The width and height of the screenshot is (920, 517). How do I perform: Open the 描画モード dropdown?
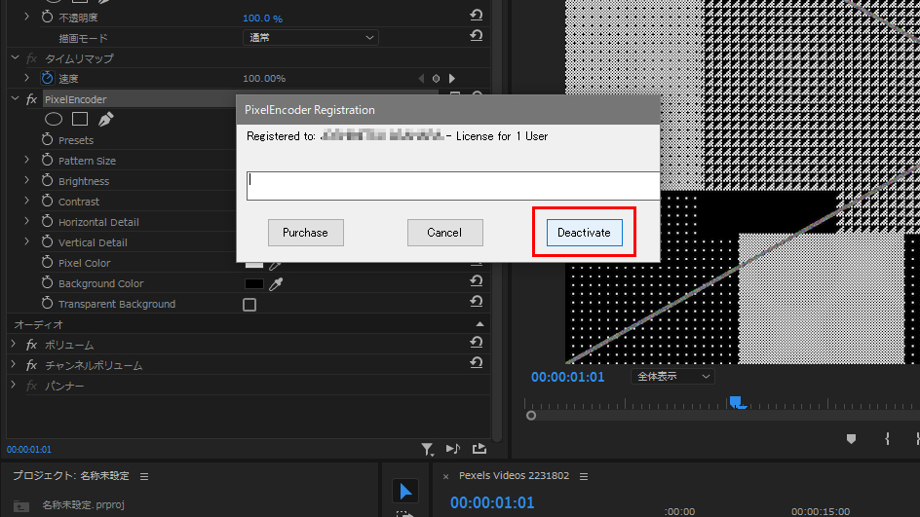coord(310,38)
